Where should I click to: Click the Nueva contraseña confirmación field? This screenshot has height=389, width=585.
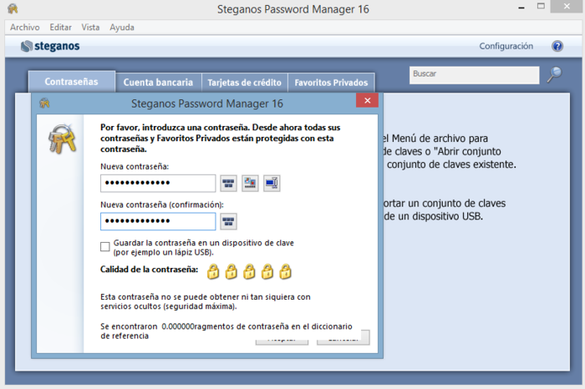(x=158, y=221)
